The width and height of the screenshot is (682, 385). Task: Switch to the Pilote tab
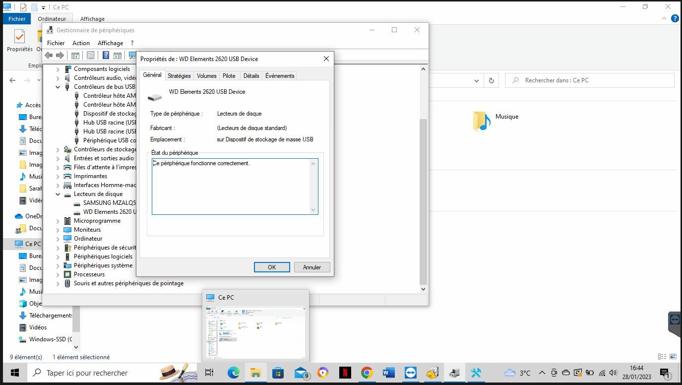pyautogui.click(x=229, y=76)
